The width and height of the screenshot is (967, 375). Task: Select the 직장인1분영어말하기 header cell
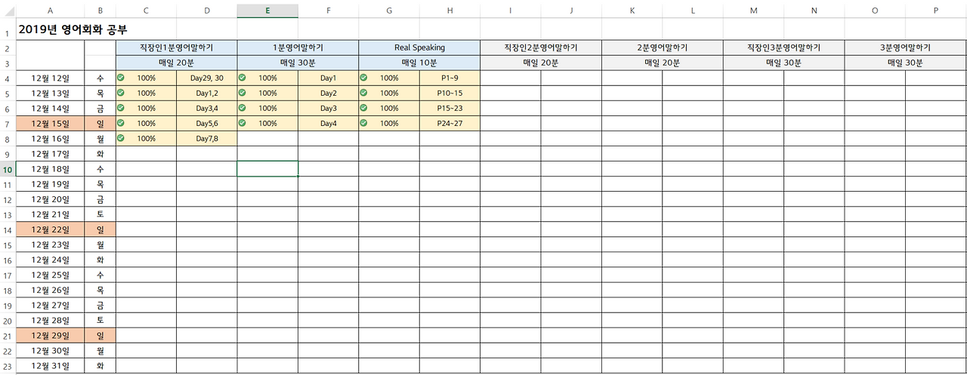(176, 48)
